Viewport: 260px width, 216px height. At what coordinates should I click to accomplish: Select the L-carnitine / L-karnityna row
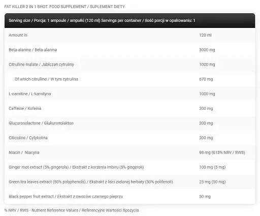point(130,94)
